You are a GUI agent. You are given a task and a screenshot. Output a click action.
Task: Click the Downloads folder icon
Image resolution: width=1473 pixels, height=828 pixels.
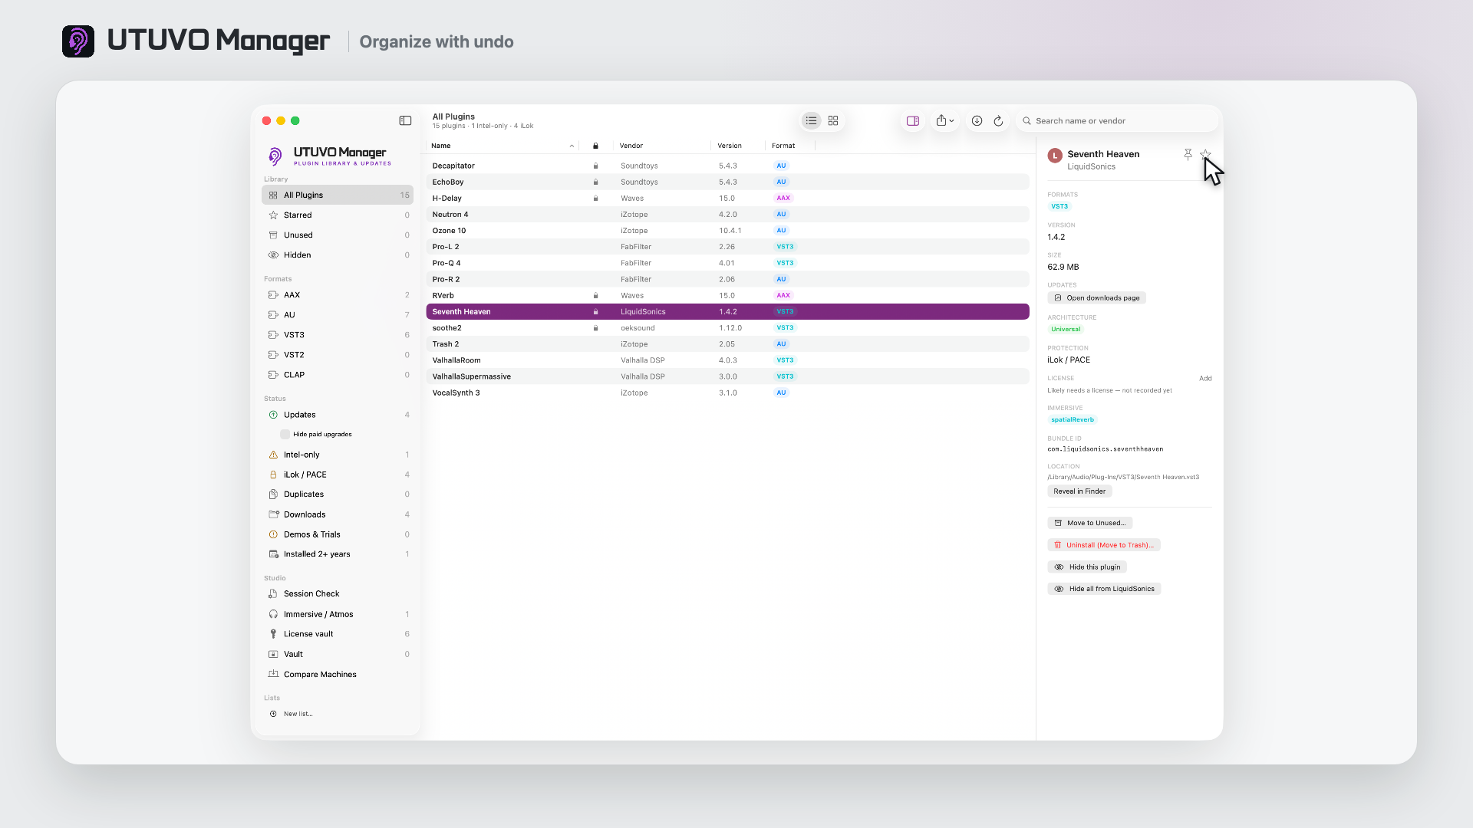tap(273, 514)
